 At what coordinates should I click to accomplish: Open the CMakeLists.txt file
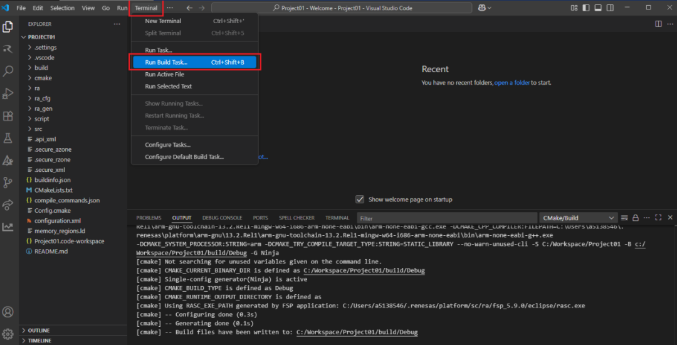click(x=53, y=190)
